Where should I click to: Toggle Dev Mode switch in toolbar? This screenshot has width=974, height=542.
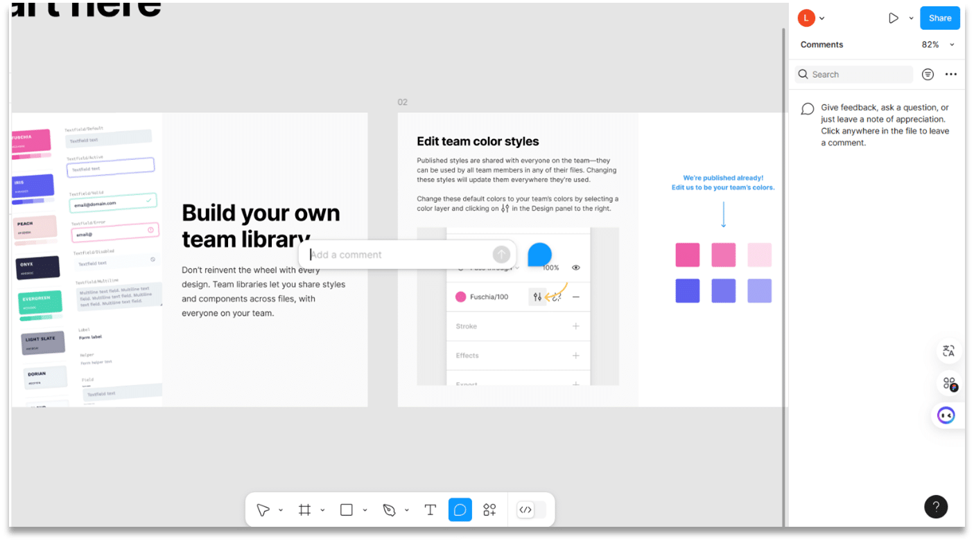pos(531,510)
